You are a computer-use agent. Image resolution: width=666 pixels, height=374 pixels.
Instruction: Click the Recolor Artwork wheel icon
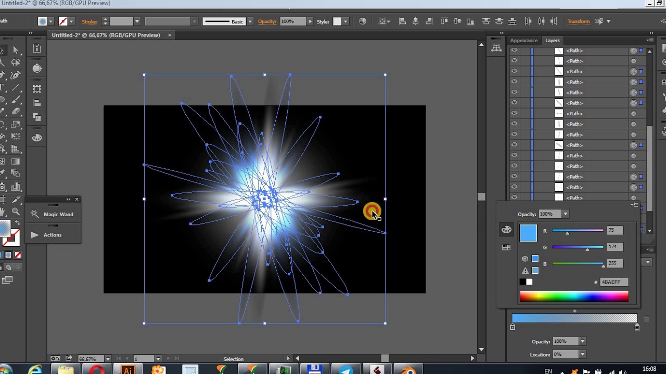click(363, 21)
